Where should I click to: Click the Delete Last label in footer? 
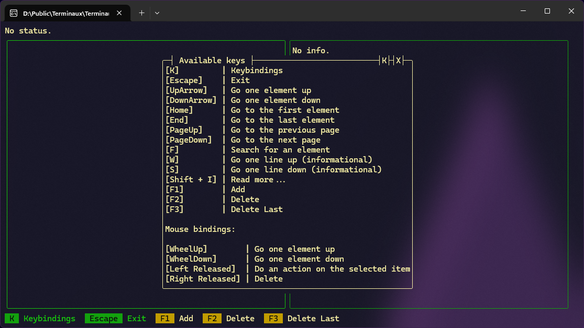(x=313, y=319)
